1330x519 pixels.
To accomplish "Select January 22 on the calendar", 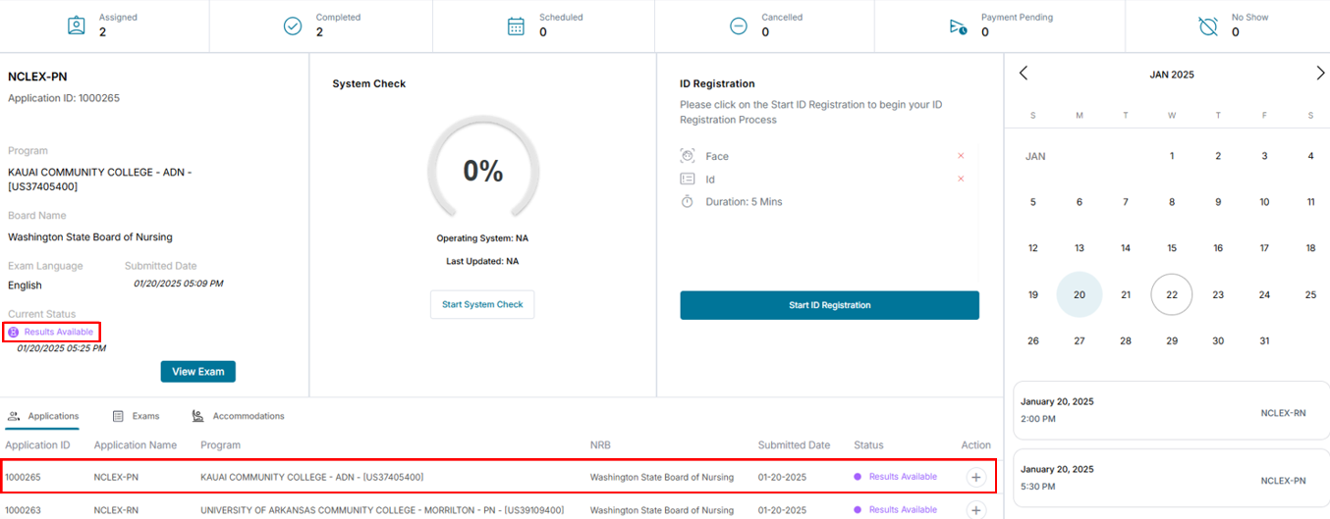I will tap(1172, 294).
